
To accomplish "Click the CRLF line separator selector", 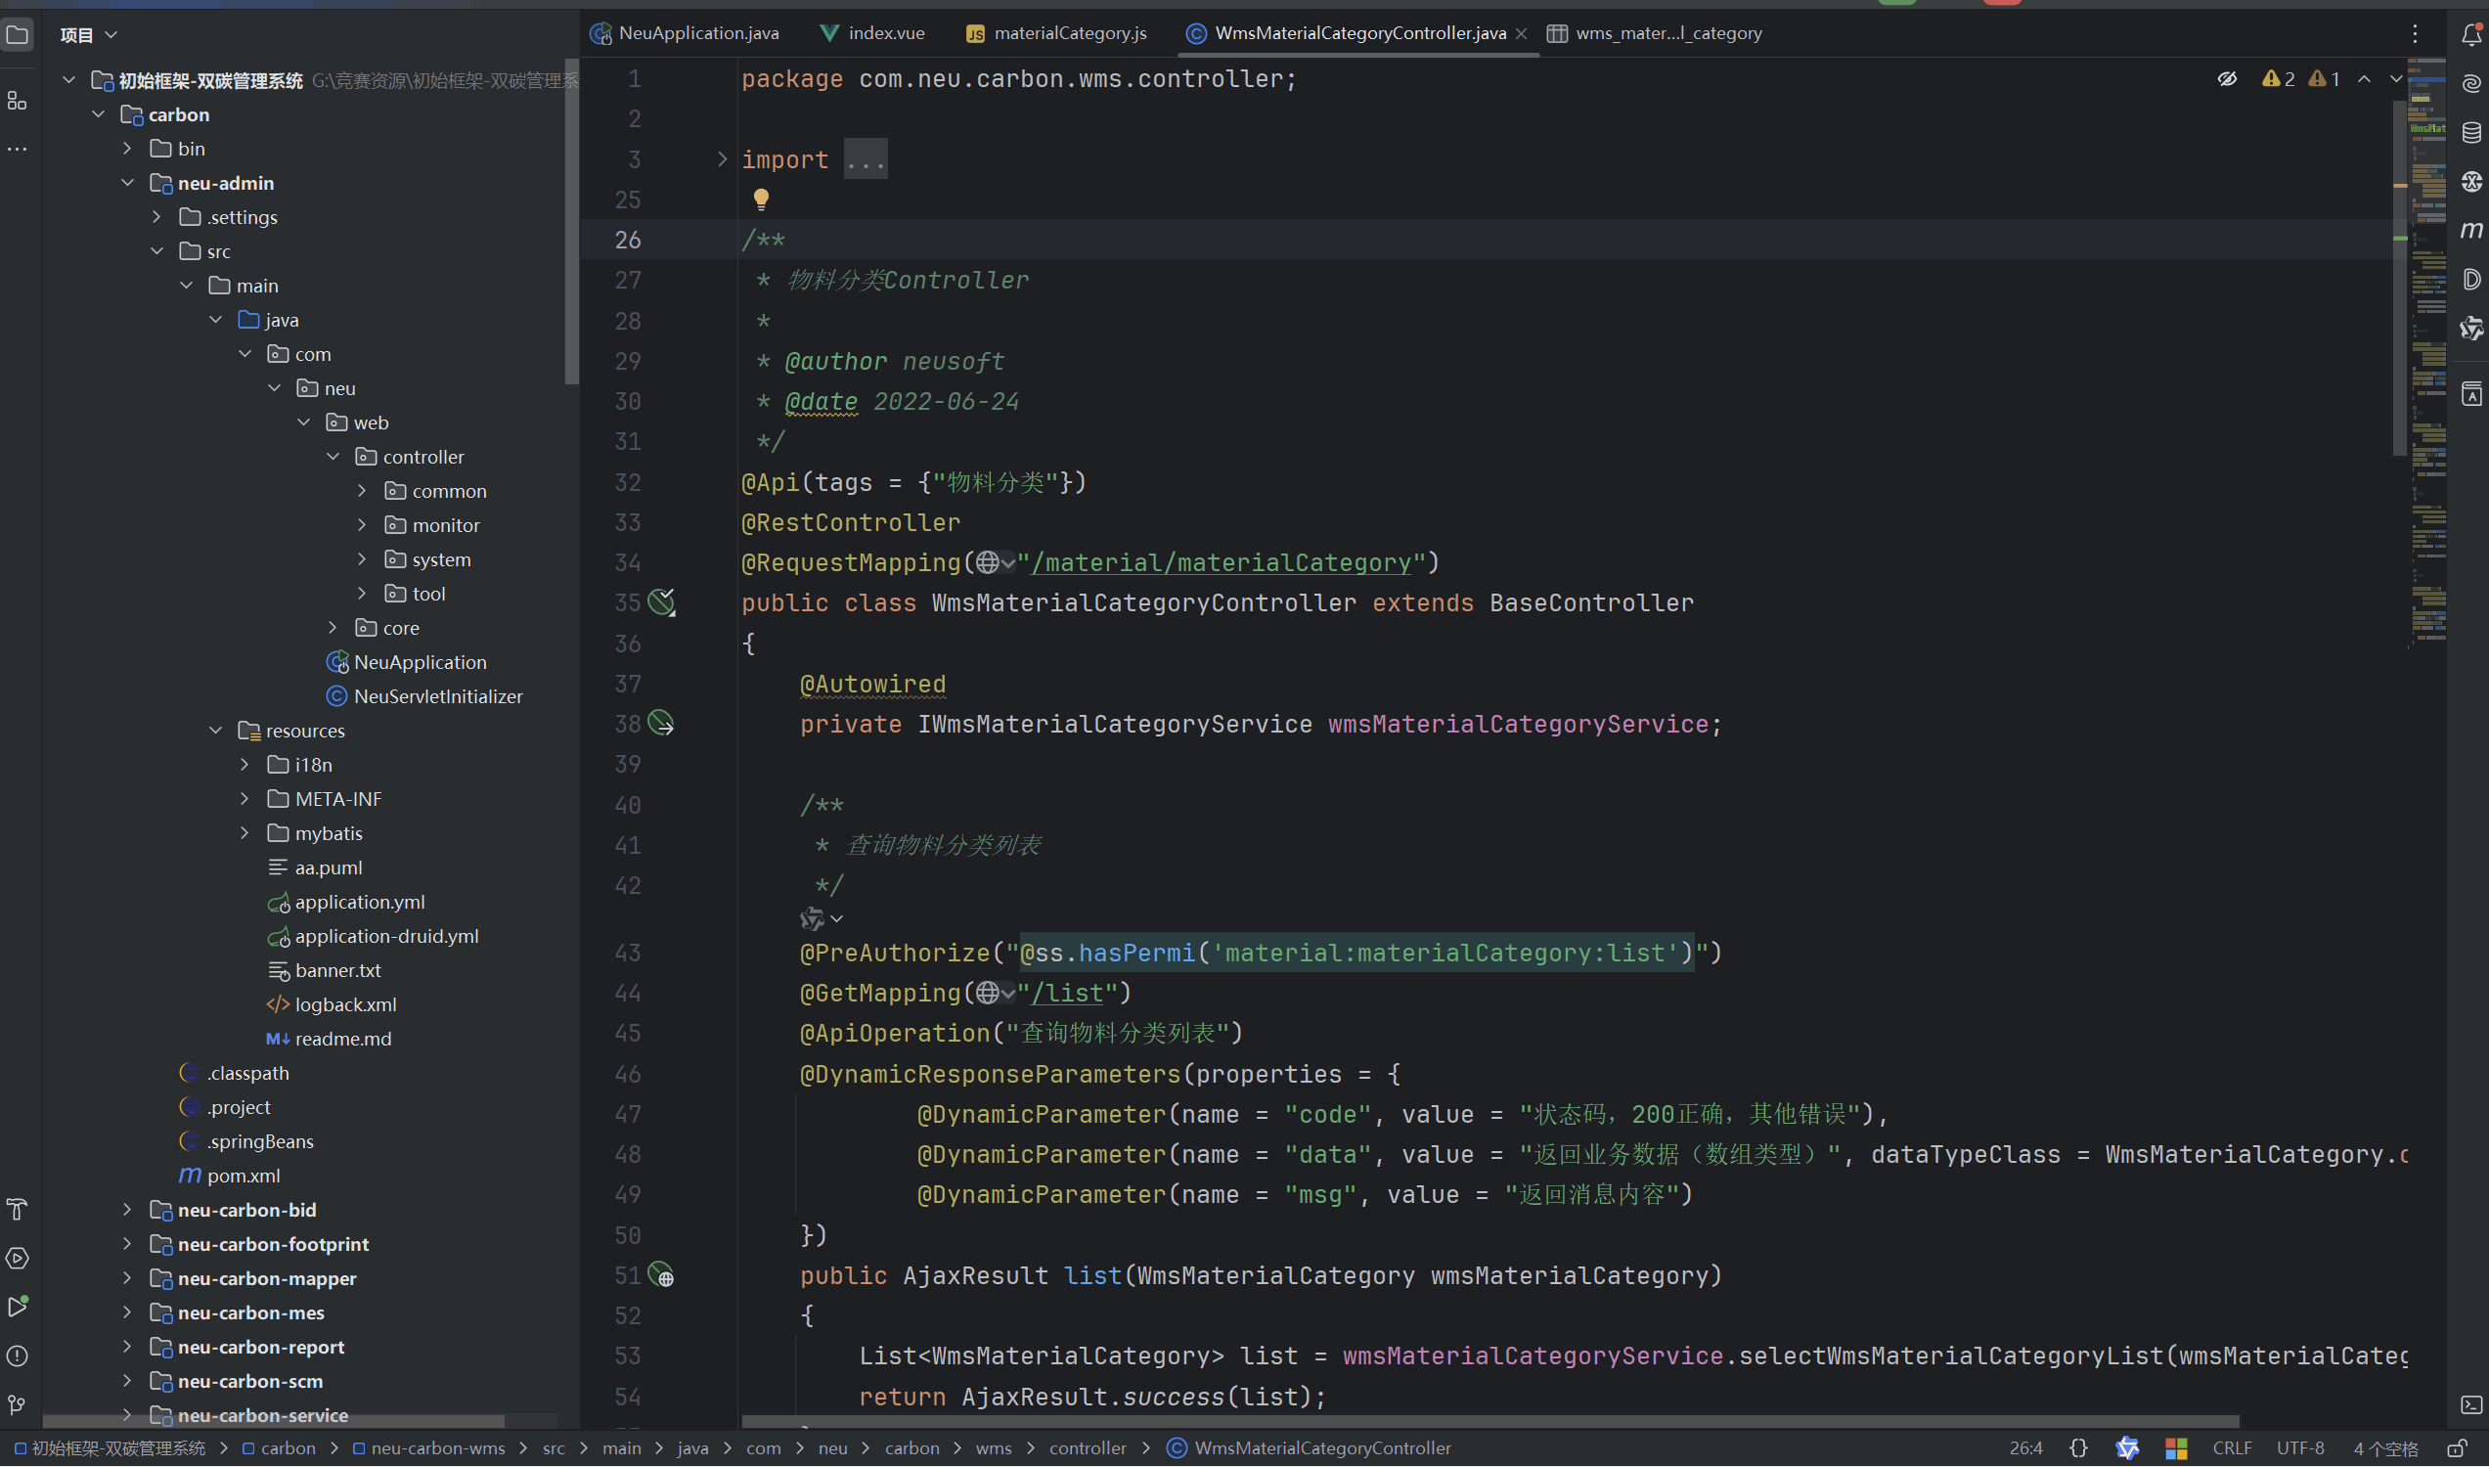I will (x=2231, y=1448).
